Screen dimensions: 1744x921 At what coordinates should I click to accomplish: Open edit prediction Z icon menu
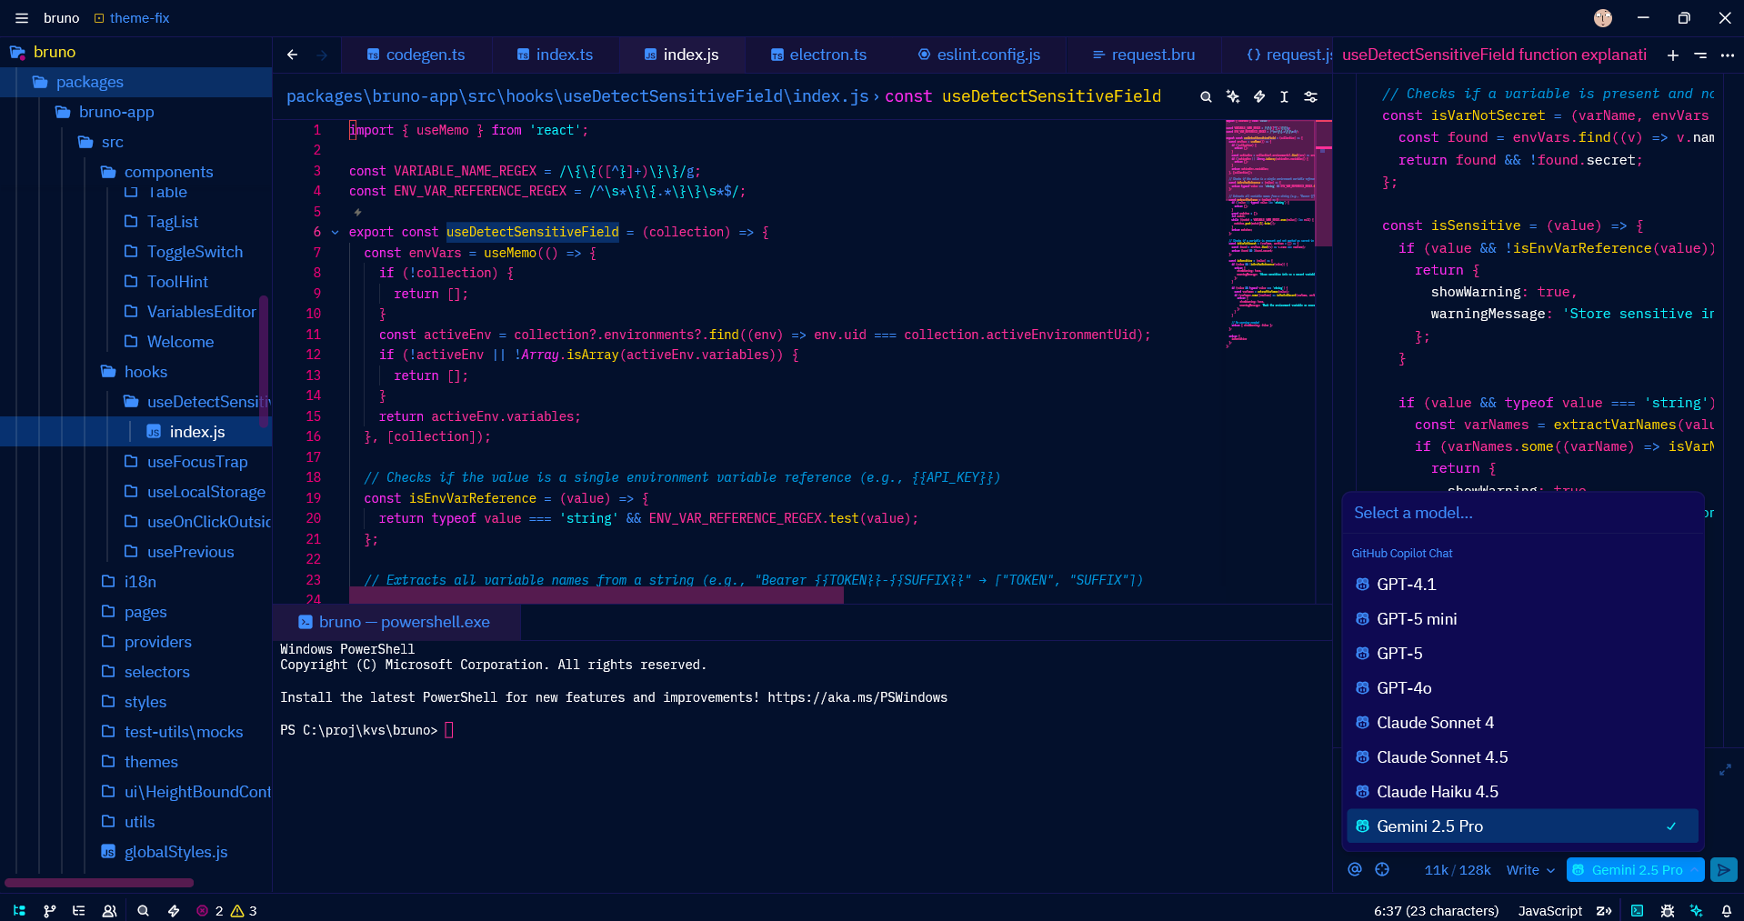click(1604, 910)
